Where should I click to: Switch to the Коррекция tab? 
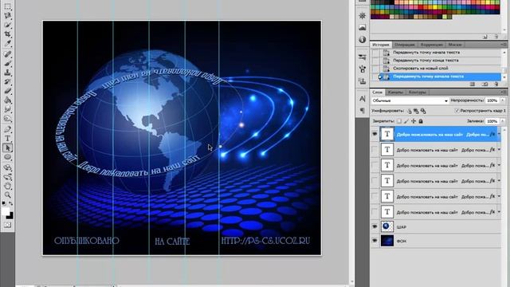click(431, 45)
